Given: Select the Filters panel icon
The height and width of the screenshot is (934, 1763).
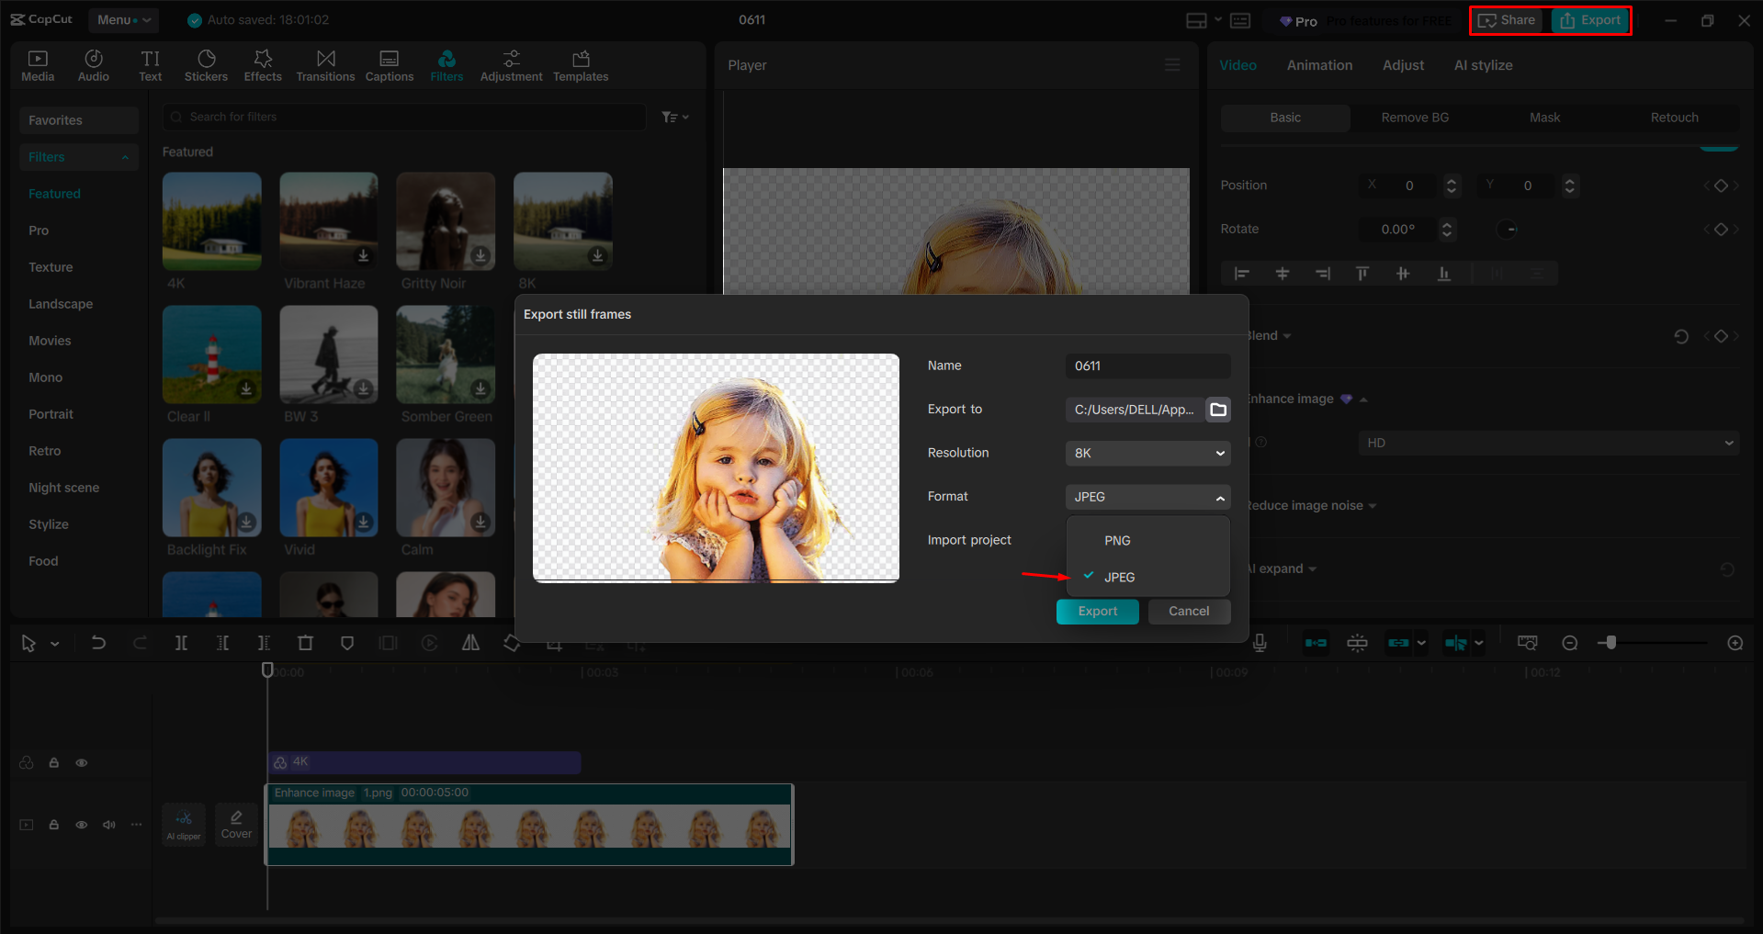Looking at the screenshot, I should pos(446,64).
